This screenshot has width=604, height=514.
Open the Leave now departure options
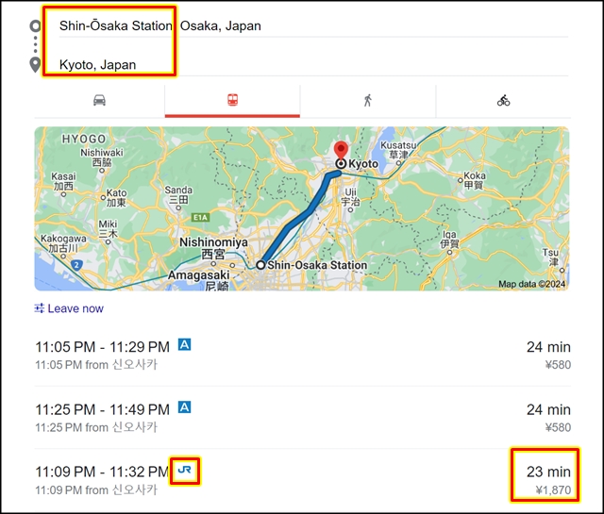pyautogui.click(x=69, y=308)
